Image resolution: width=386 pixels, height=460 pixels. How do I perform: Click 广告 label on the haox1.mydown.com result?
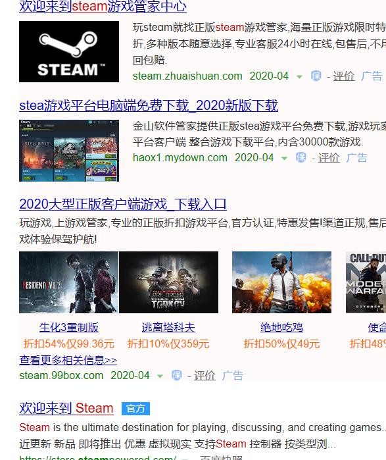pos(356,158)
